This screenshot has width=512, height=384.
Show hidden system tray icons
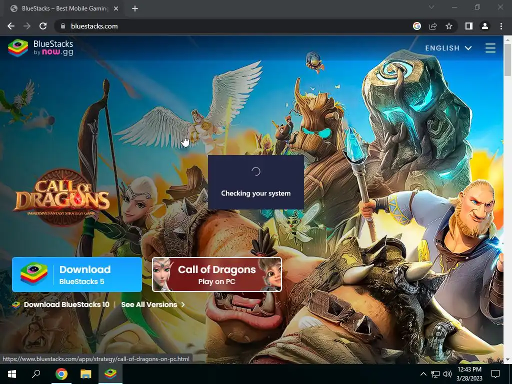pyautogui.click(x=423, y=374)
